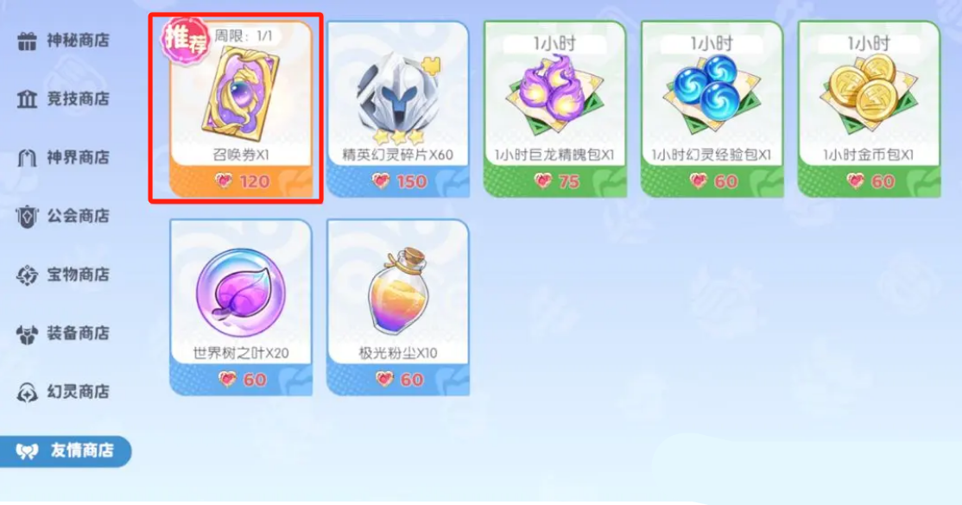This screenshot has width=962, height=505.
Task: Open the 神秘商店 tab
Action: click(x=63, y=41)
